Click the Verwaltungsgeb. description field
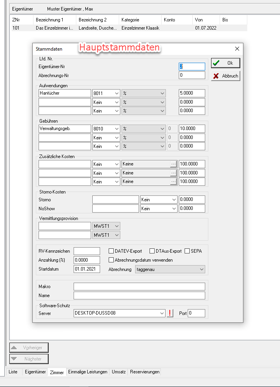 (x=65, y=128)
